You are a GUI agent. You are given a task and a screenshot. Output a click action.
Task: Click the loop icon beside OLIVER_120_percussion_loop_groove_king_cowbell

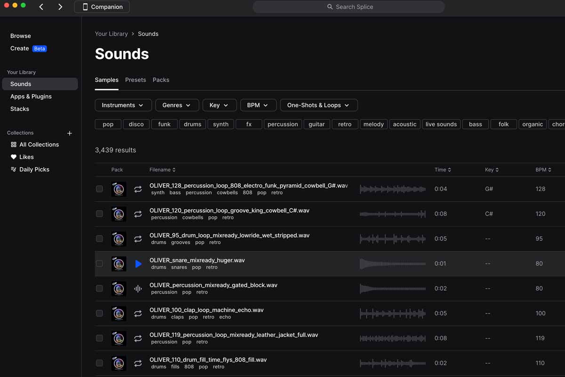click(x=137, y=213)
